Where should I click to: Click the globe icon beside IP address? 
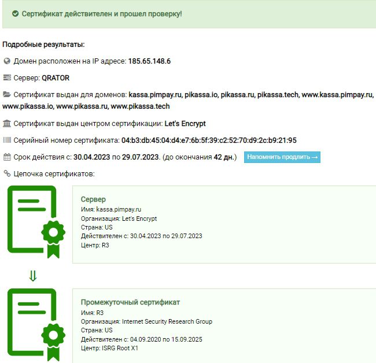7,61
